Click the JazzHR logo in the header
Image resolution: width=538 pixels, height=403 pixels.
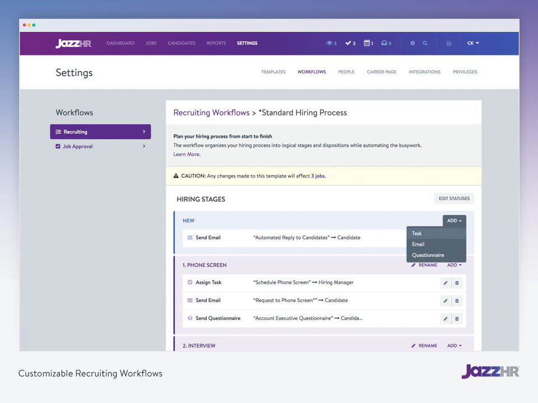[x=73, y=43]
